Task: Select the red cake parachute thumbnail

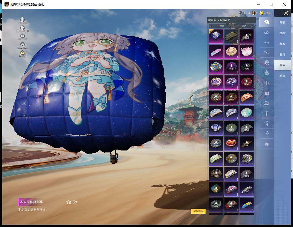Action: click(x=231, y=143)
